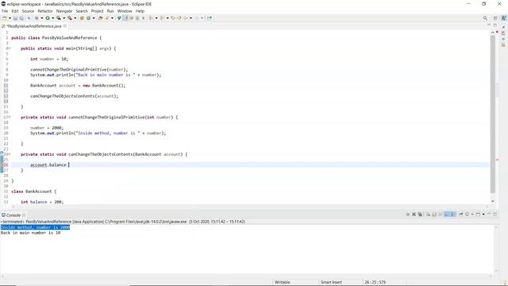The height and width of the screenshot is (286, 508).
Task: Click the Last Edit Location icon
Action: (x=173, y=18)
